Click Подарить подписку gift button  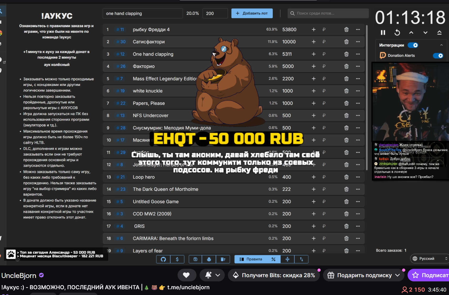364,275
